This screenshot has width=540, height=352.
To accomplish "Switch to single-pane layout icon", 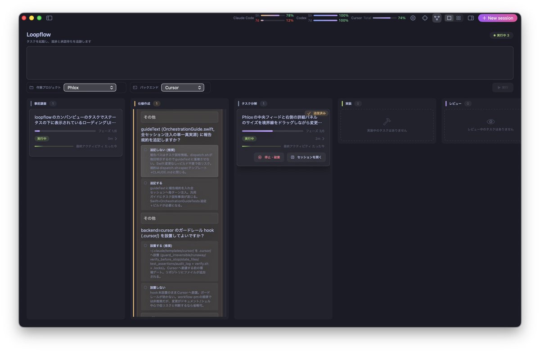I will (449, 18).
